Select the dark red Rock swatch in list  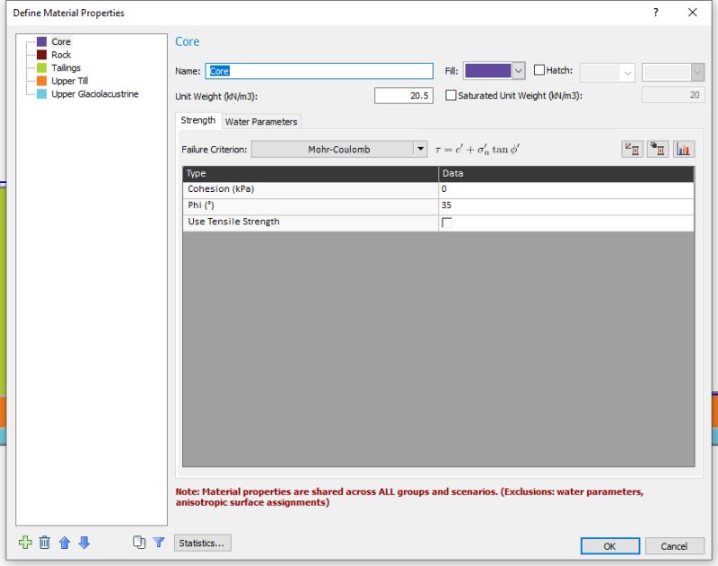click(41, 55)
